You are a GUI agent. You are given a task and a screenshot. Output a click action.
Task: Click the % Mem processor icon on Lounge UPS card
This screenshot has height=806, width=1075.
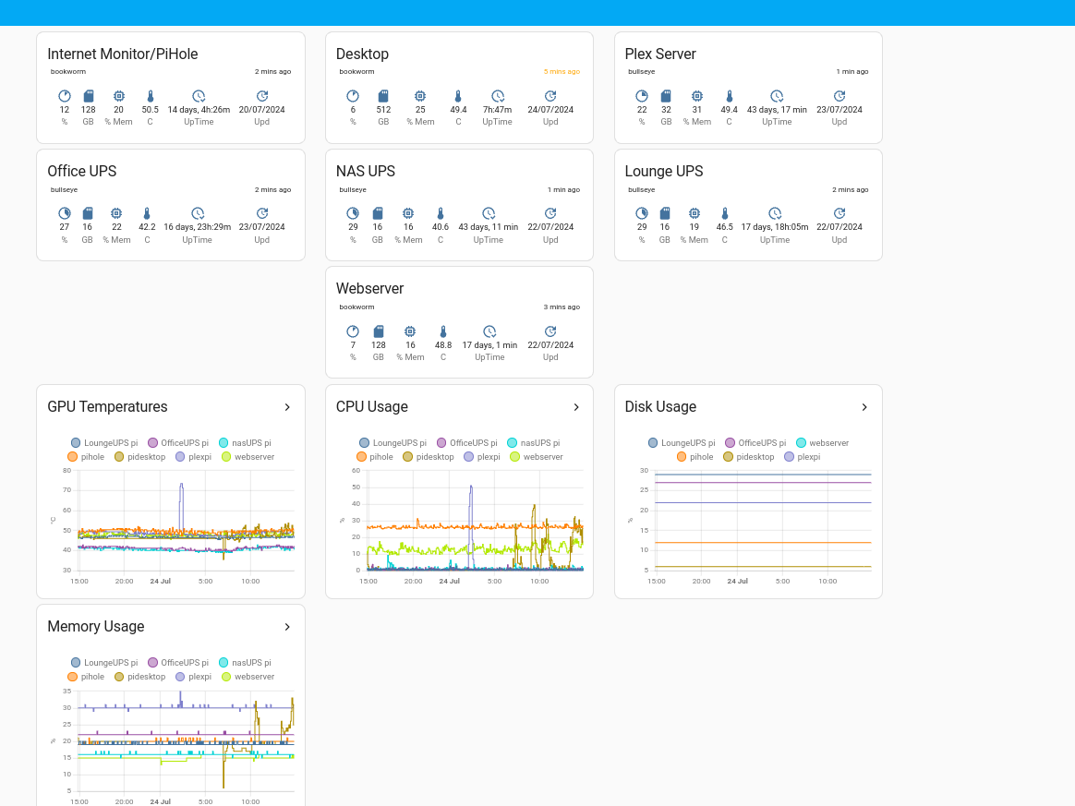pyautogui.click(x=695, y=214)
